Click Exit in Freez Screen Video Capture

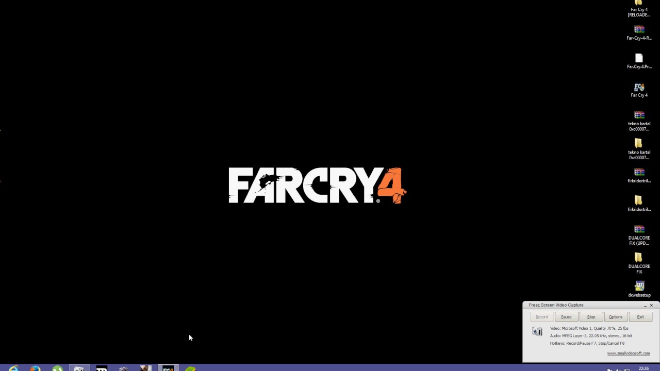(640, 317)
